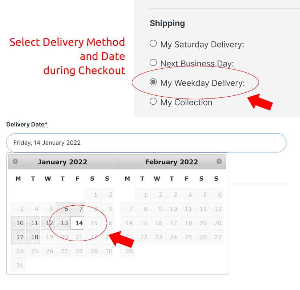Choose Next Business Day shipping

coord(153,63)
